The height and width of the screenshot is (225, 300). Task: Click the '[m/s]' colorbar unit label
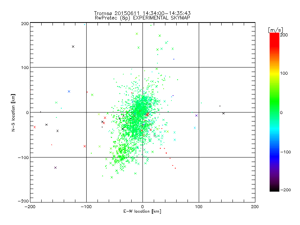pyautogui.click(x=276, y=30)
